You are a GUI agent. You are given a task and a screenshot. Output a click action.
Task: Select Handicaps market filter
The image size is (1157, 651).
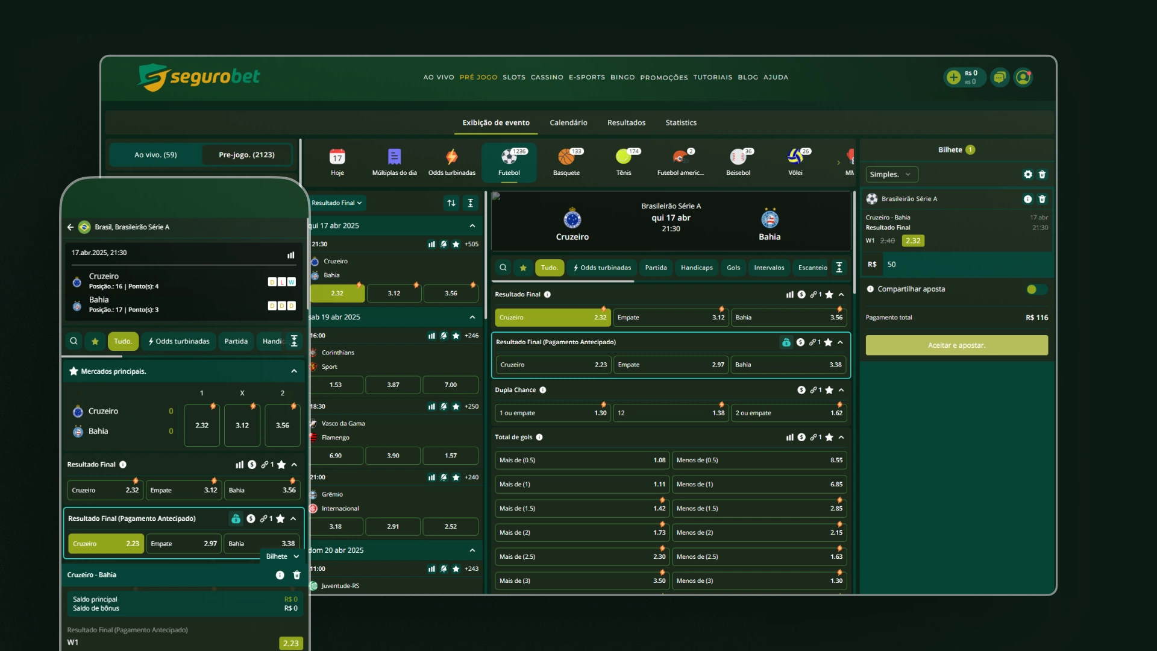[696, 268]
